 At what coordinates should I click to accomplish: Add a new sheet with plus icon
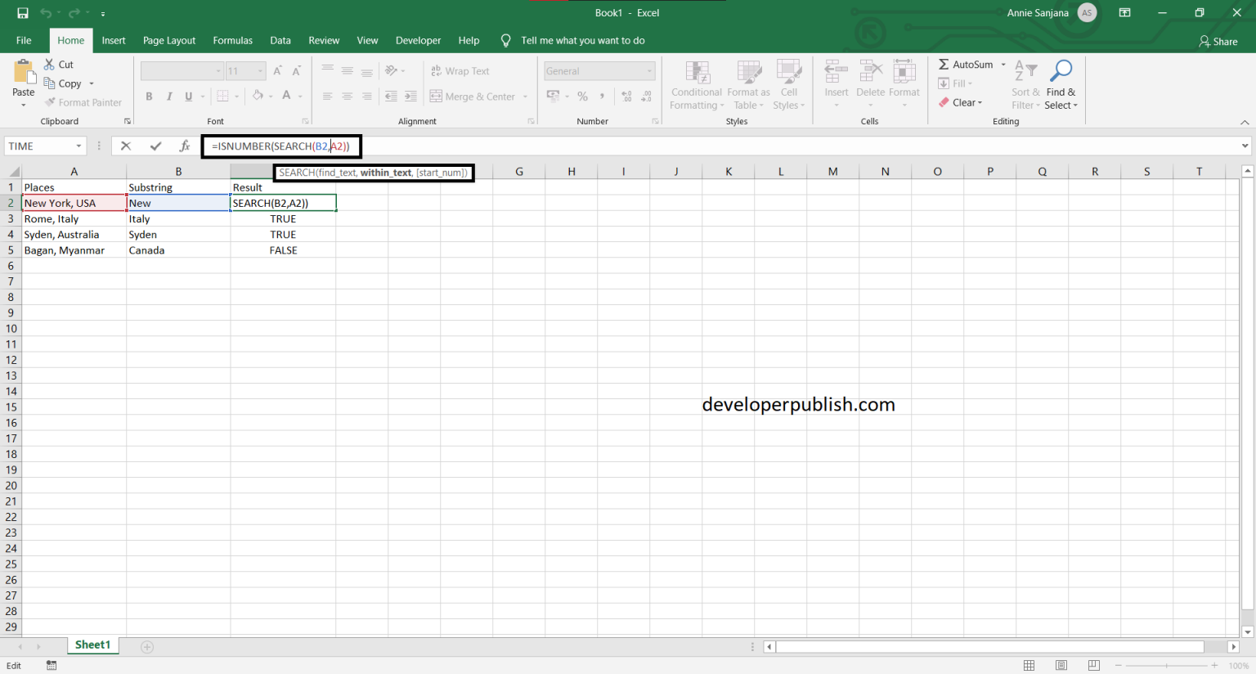pyautogui.click(x=147, y=647)
